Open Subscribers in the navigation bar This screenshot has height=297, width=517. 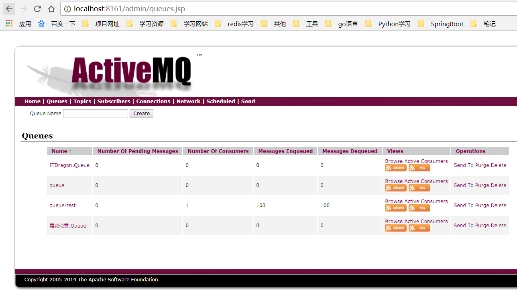tap(114, 102)
